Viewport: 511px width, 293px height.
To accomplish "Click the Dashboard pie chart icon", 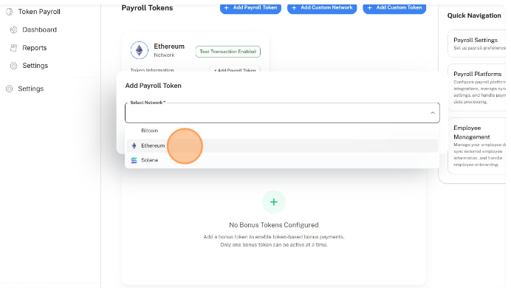I will (x=13, y=30).
